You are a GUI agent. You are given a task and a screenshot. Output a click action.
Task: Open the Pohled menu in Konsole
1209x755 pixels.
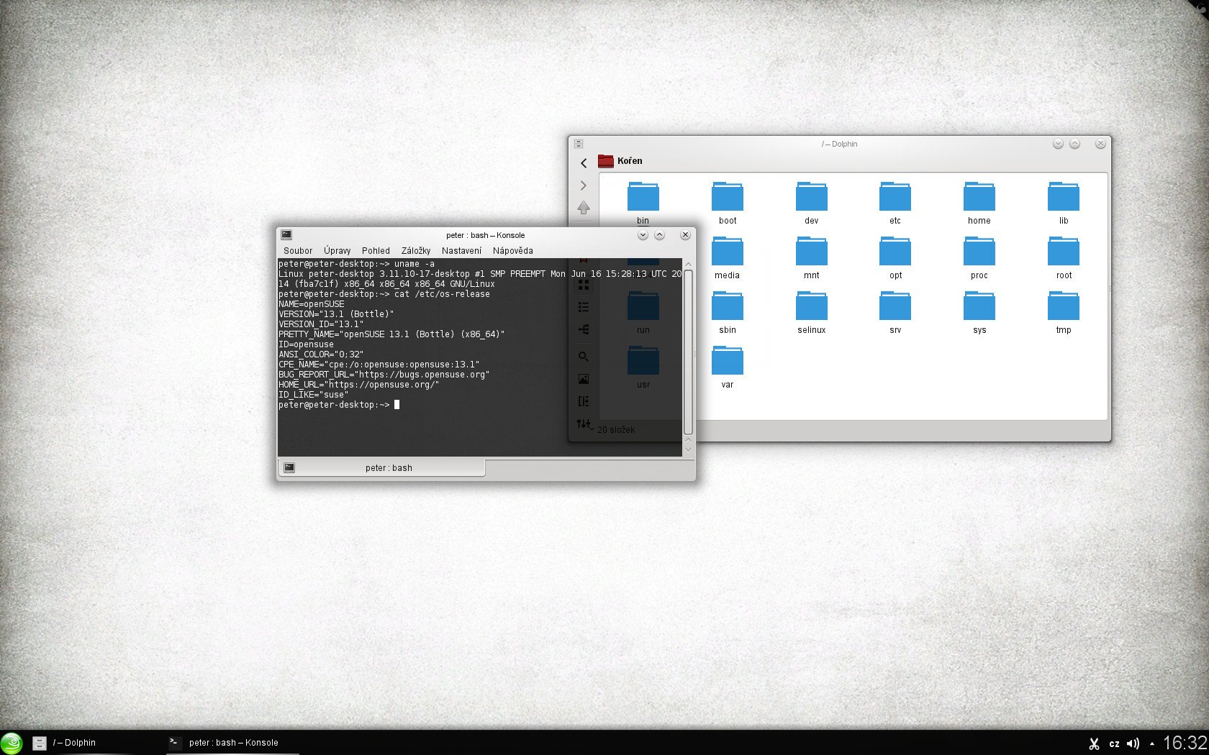[x=376, y=251]
